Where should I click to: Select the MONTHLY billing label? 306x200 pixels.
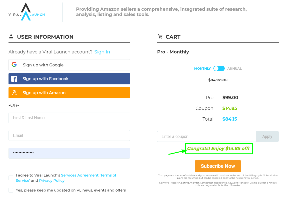click(202, 68)
